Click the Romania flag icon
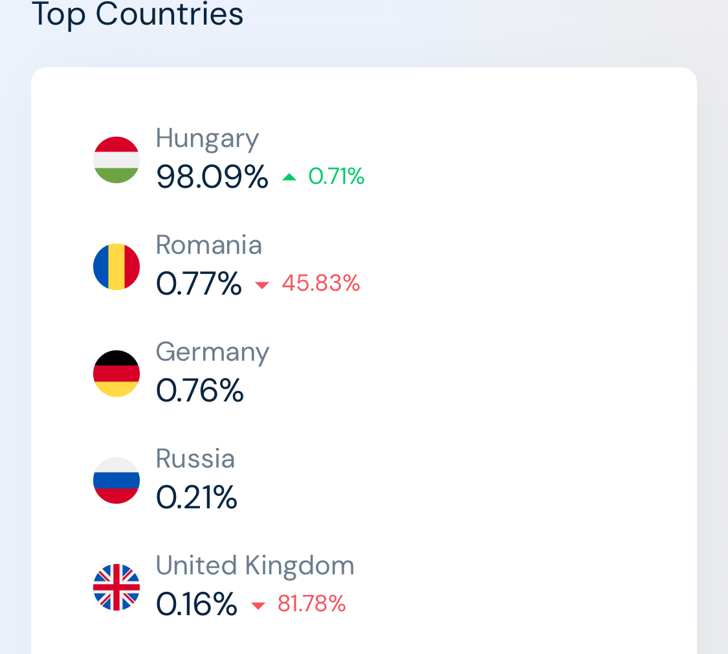Image resolution: width=728 pixels, height=654 pixels. click(116, 267)
